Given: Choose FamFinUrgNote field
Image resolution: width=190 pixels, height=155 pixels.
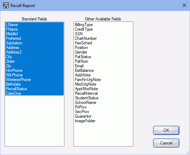Looking at the screenshot, I should (x=103, y=80).
